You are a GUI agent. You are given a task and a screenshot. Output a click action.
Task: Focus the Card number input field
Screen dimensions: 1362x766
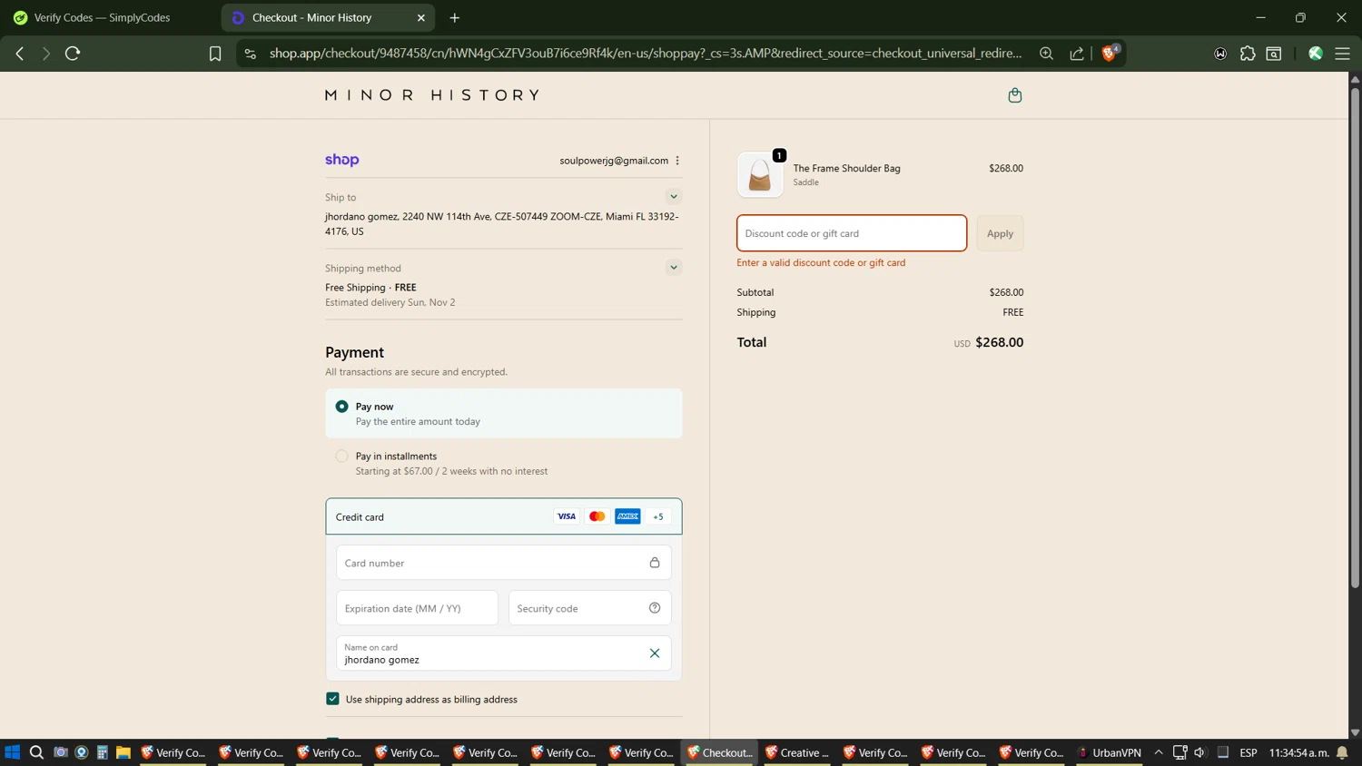point(504,563)
